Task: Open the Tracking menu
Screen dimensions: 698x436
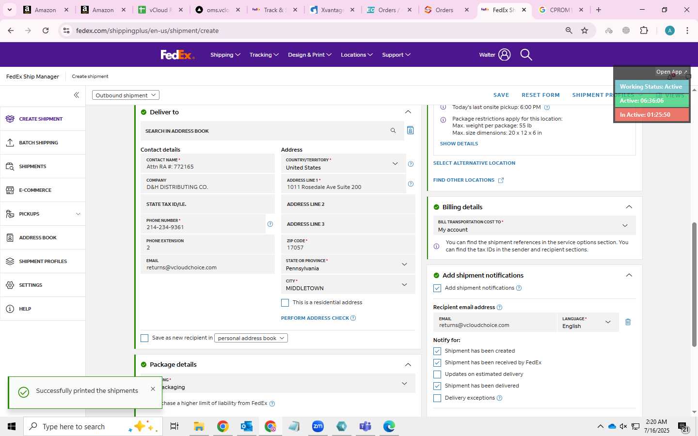Action: pyautogui.click(x=264, y=55)
